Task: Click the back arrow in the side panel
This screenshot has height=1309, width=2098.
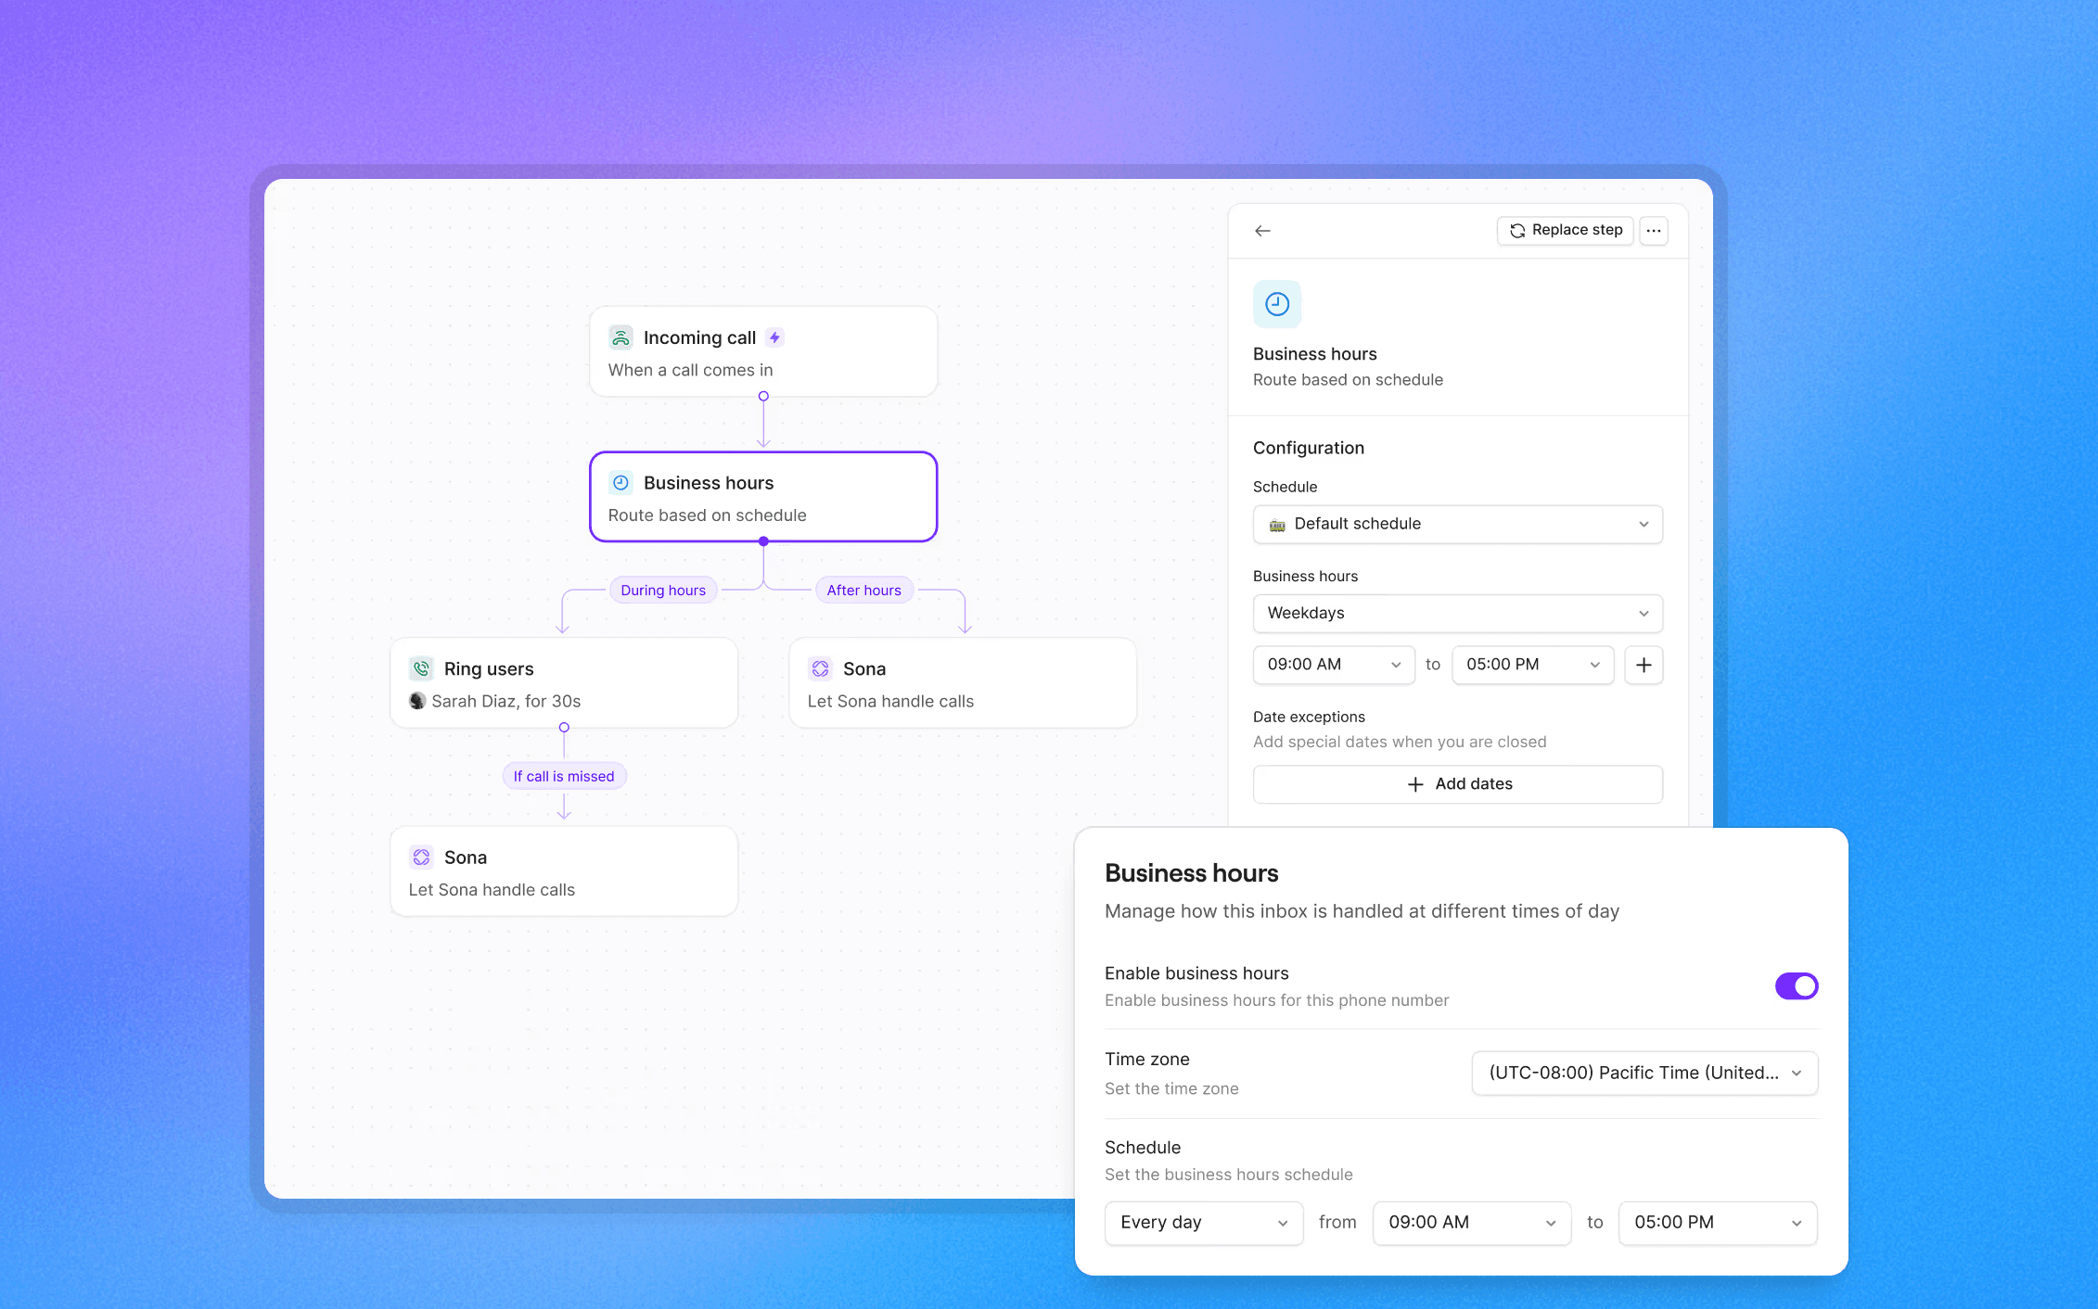Action: pos(1262,231)
